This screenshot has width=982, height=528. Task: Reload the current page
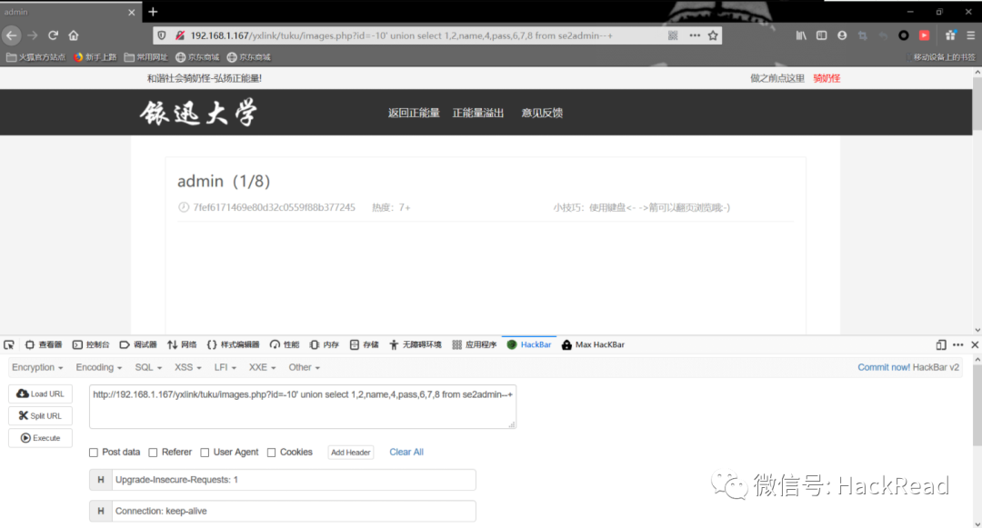click(54, 35)
